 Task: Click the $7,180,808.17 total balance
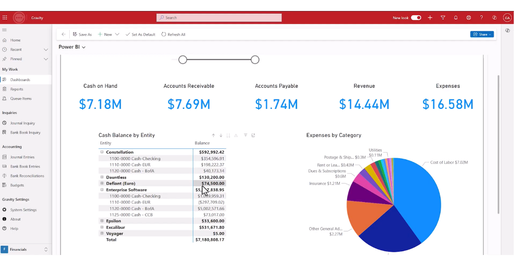(x=210, y=240)
